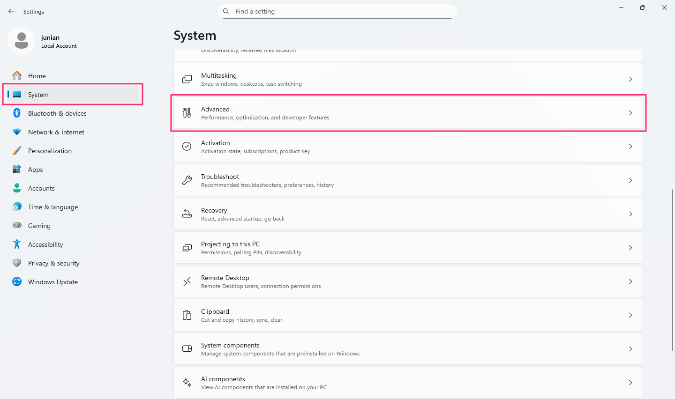Click the Network wifi icon
675x399 pixels.
pyautogui.click(x=17, y=132)
